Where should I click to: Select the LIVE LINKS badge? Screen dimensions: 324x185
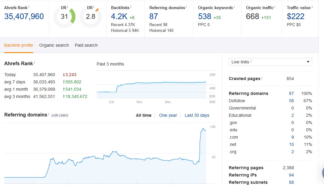click(60, 115)
